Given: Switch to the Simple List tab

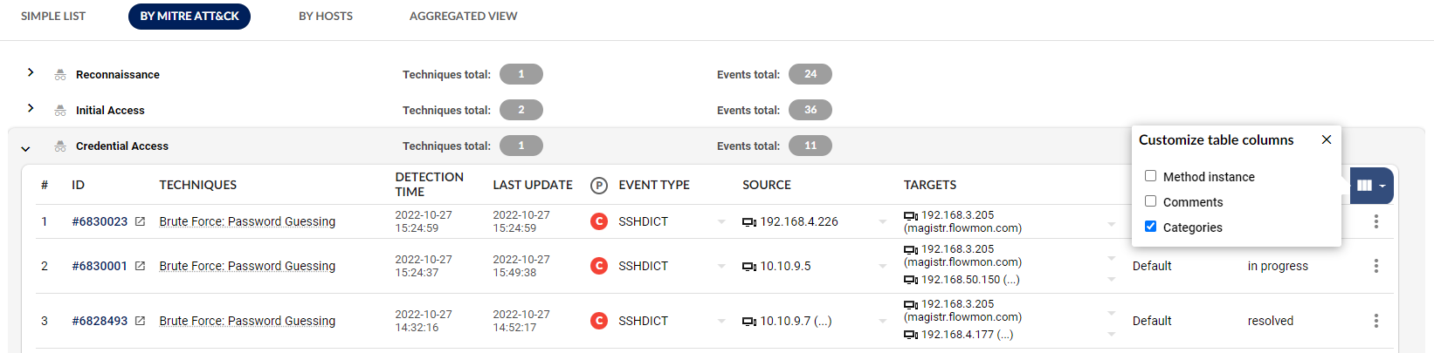Looking at the screenshot, I should point(53,16).
